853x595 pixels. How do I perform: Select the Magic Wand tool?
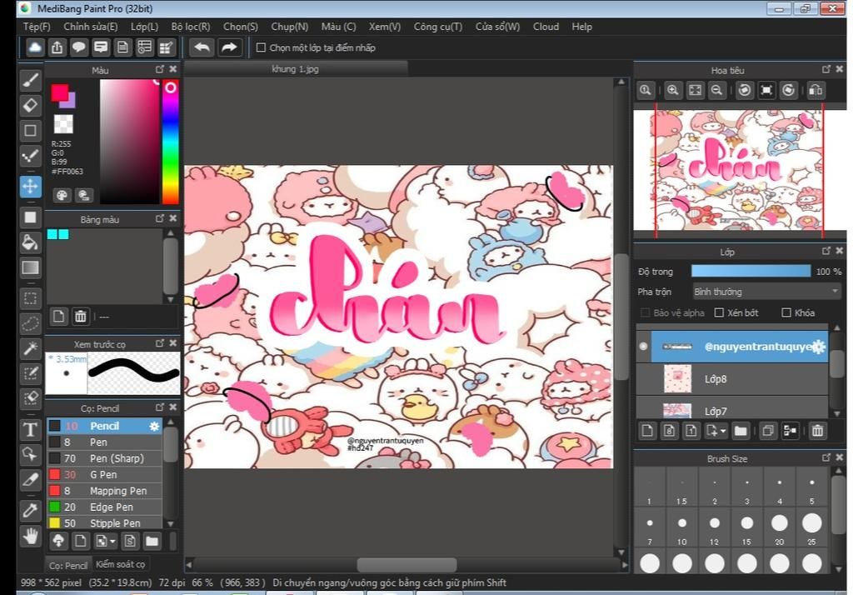31,348
